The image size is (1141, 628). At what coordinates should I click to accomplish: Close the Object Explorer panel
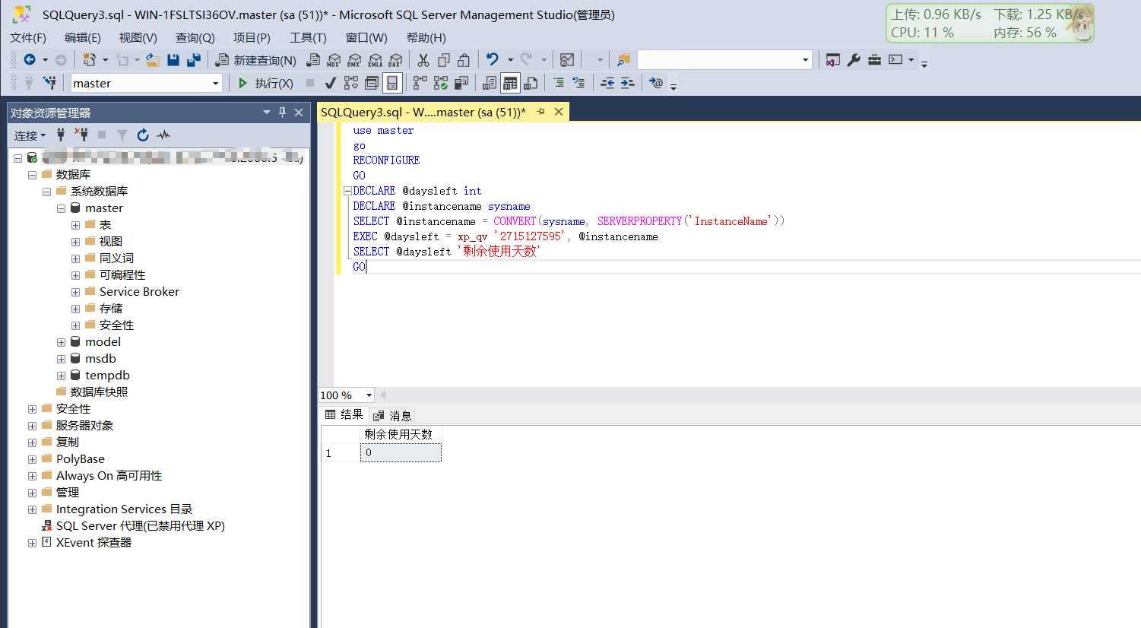point(299,113)
